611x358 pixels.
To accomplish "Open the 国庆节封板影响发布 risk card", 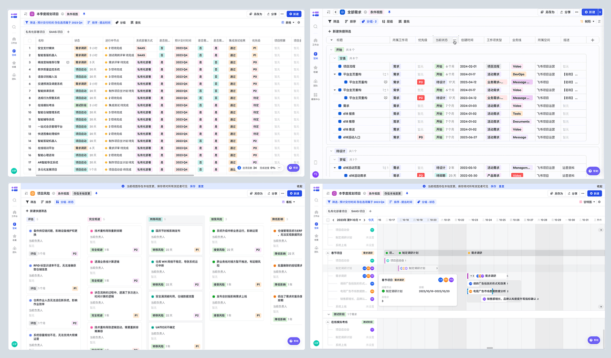I will [x=168, y=231].
